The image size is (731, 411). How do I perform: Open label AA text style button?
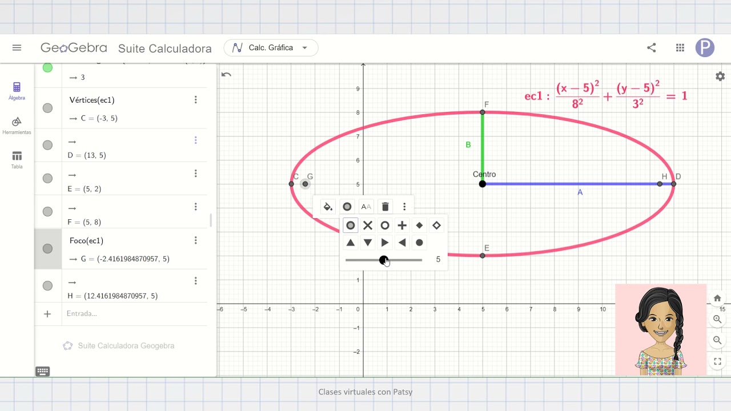[366, 207]
